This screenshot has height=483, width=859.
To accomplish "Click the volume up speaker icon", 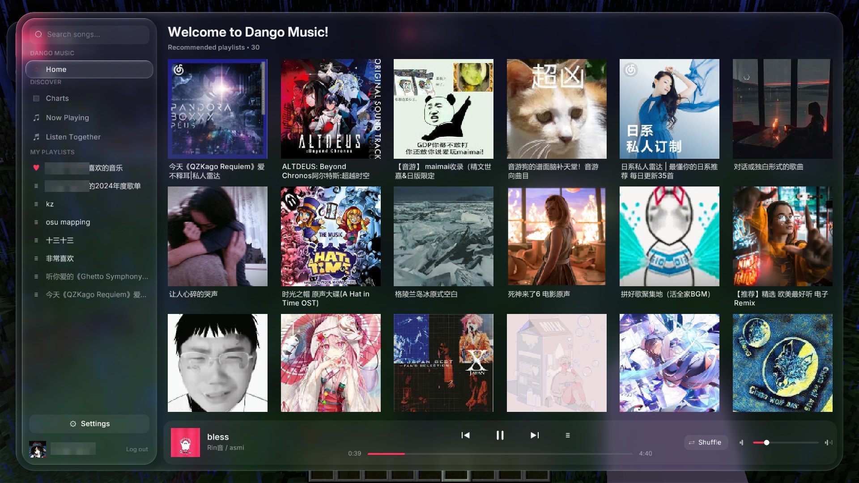I will click(x=828, y=442).
